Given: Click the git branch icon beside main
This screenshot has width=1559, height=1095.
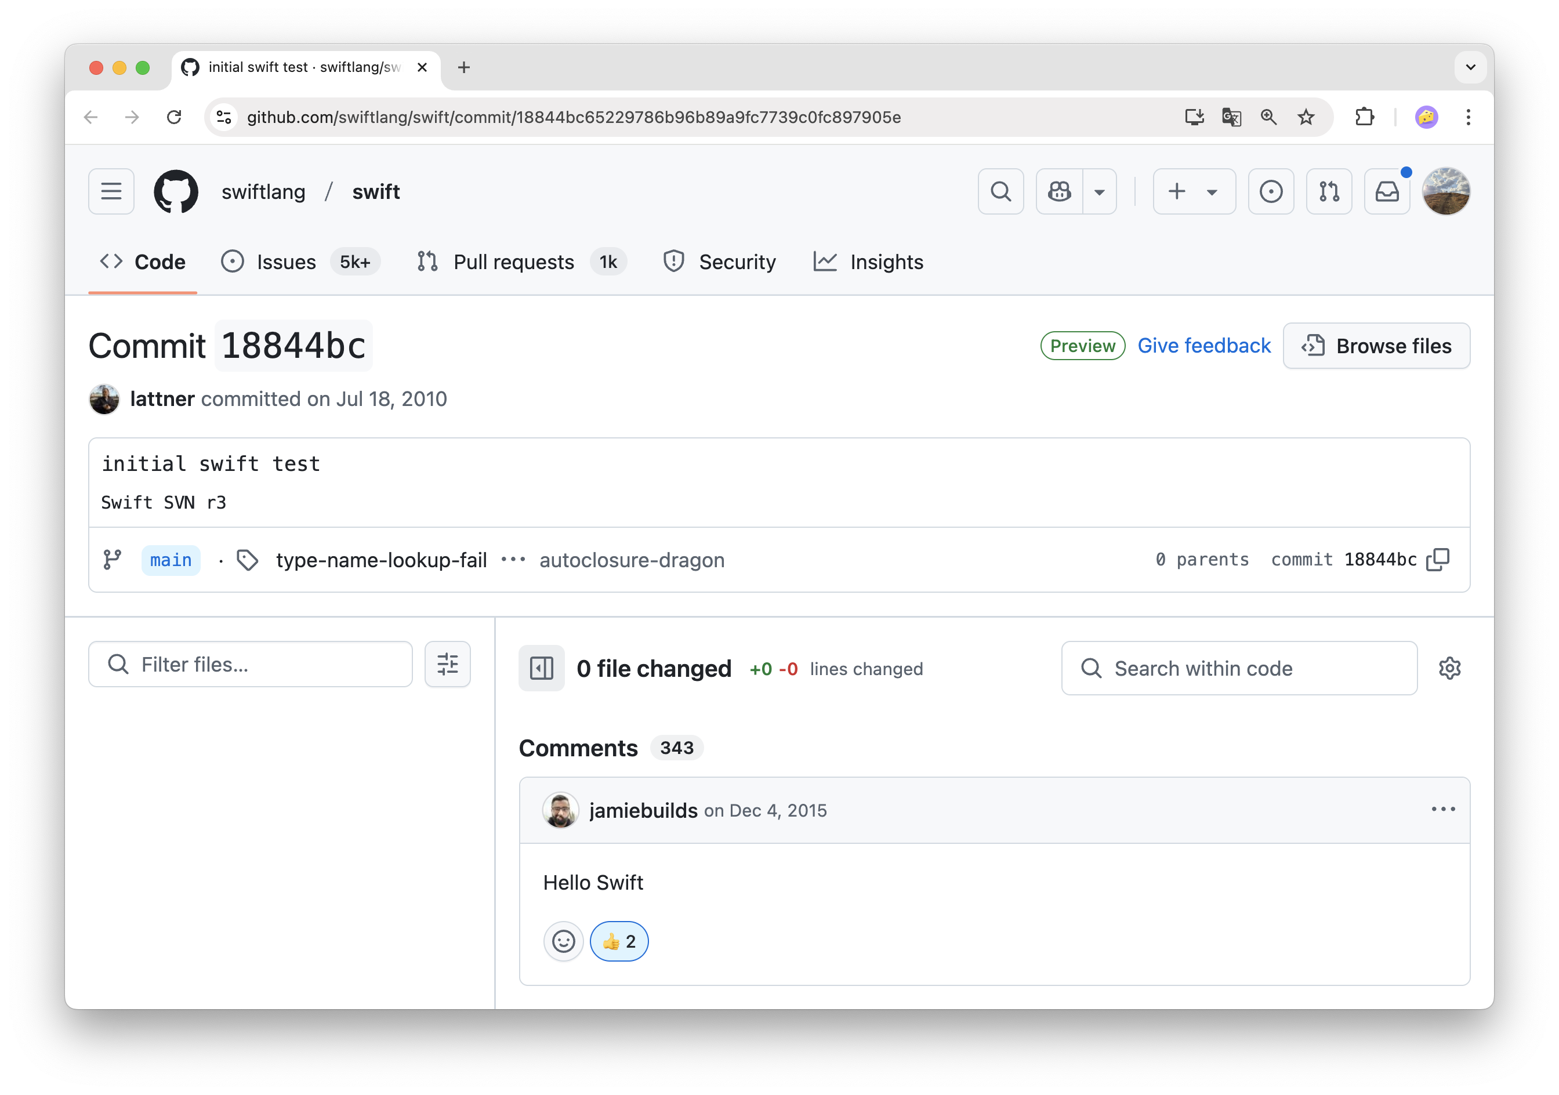Looking at the screenshot, I should (113, 560).
